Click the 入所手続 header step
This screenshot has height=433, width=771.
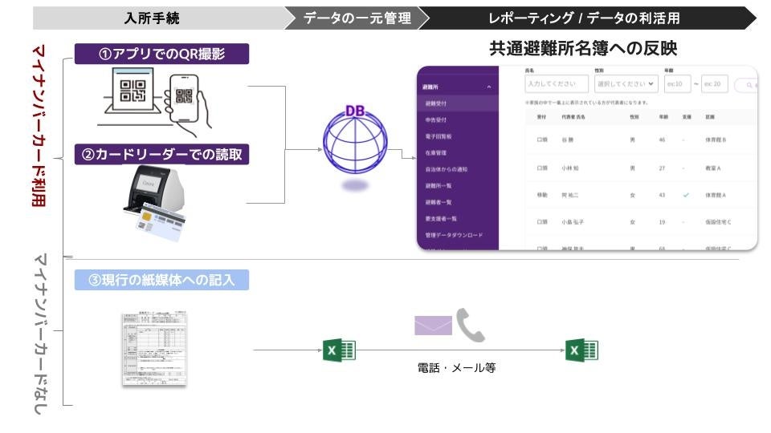(x=152, y=18)
